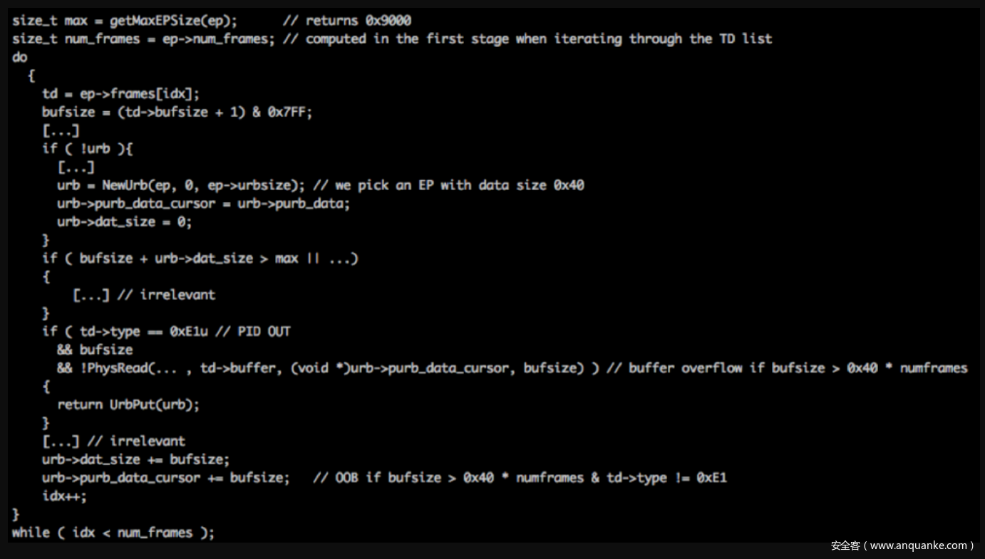Click the "idx++;" line
985x559 pixels.
(64, 496)
